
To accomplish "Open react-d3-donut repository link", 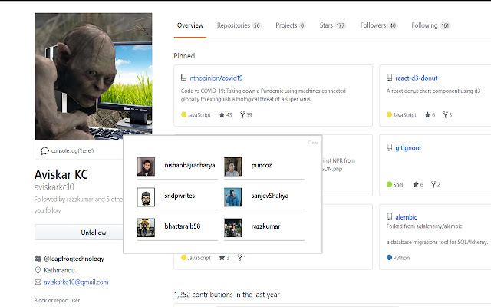I will [x=416, y=78].
